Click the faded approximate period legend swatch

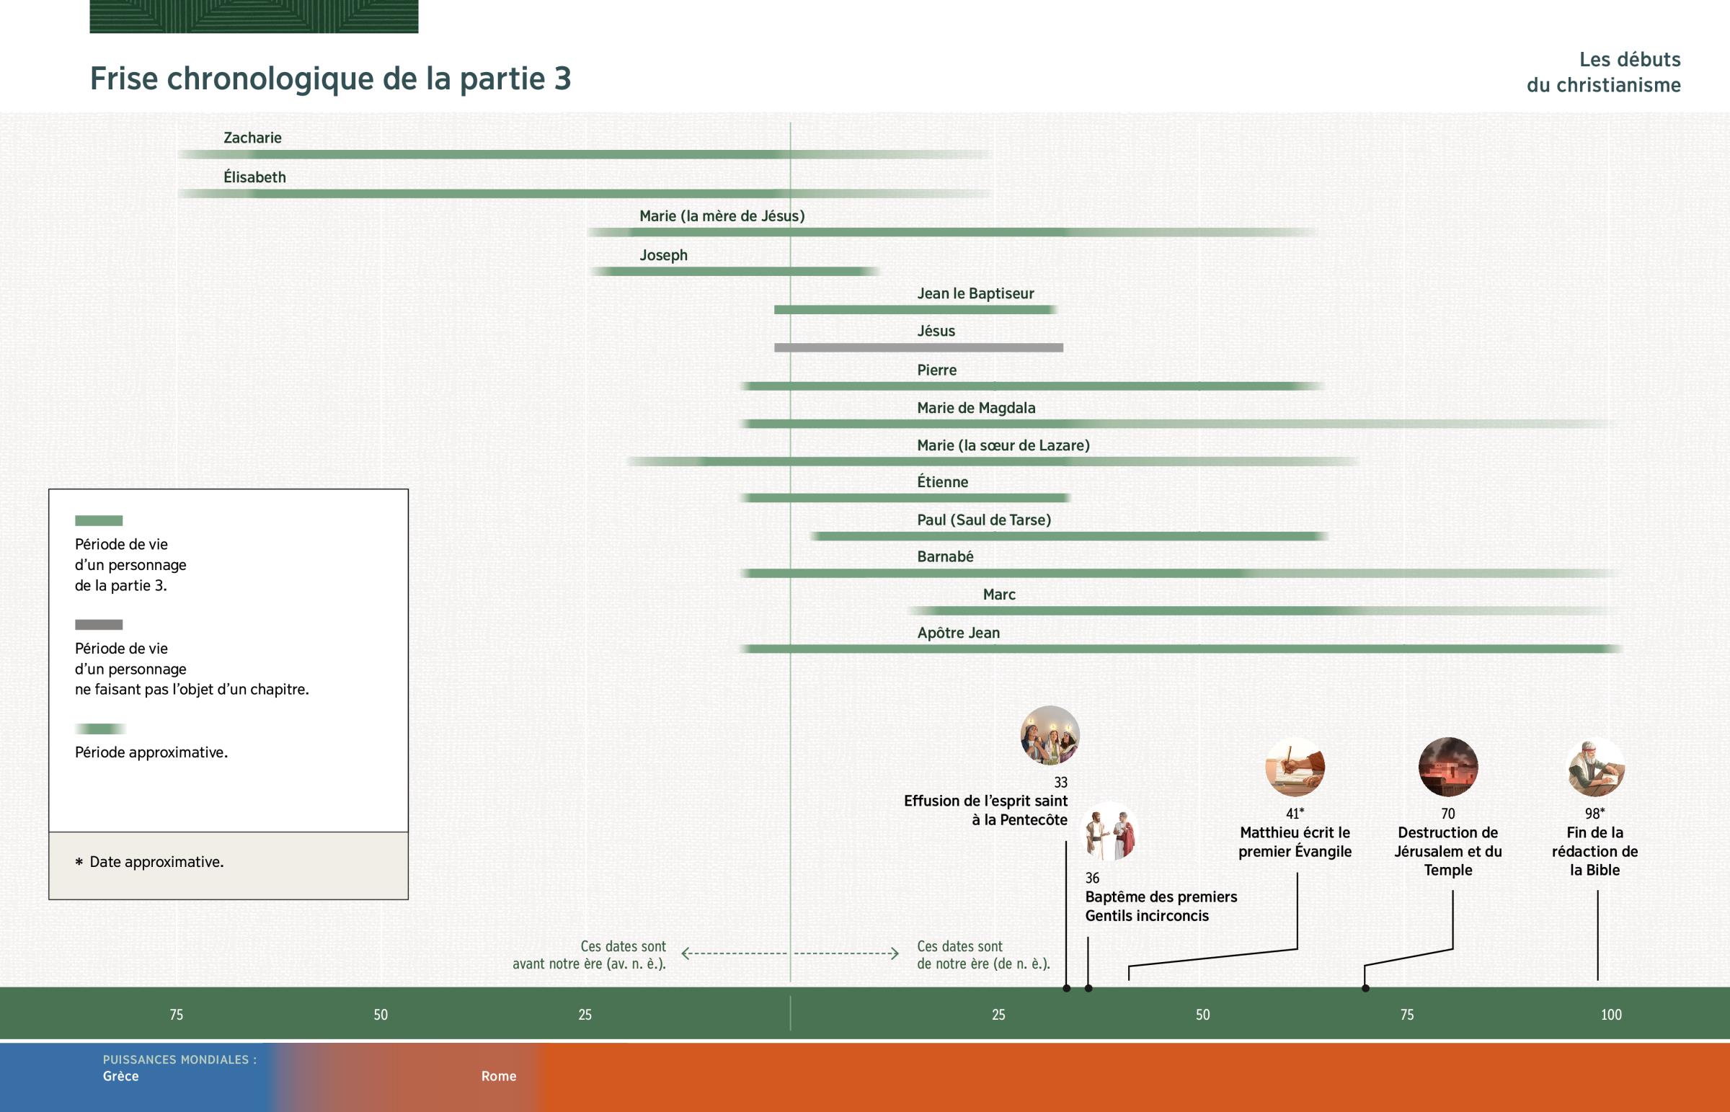99,729
